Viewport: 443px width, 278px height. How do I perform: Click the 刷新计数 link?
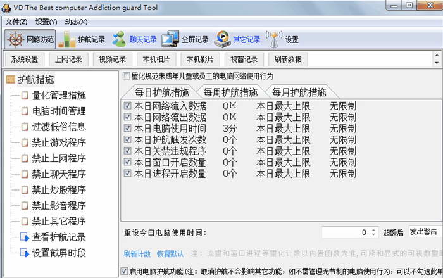coord(137,254)
